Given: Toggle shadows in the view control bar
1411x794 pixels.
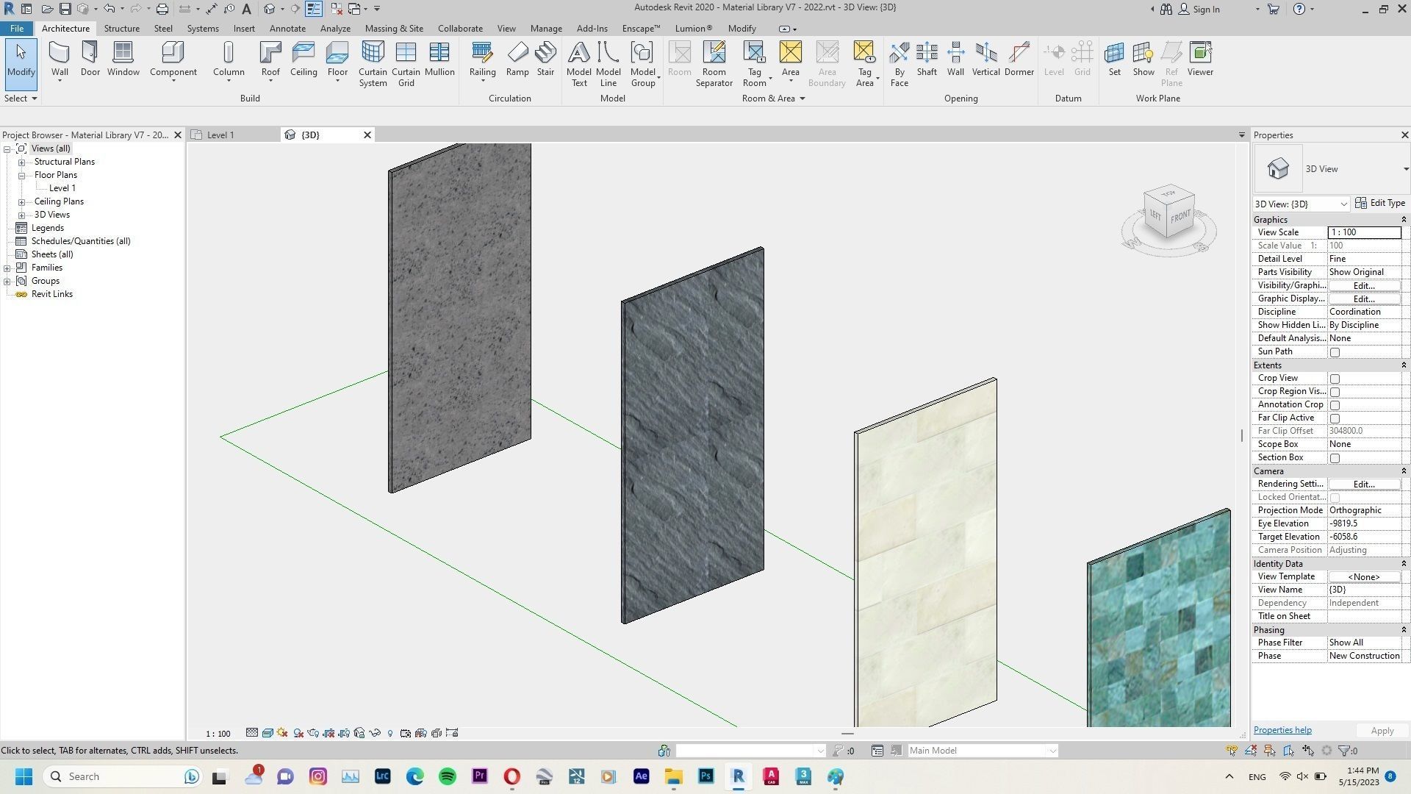Looking at the screenshot, I should pos(298,733).
